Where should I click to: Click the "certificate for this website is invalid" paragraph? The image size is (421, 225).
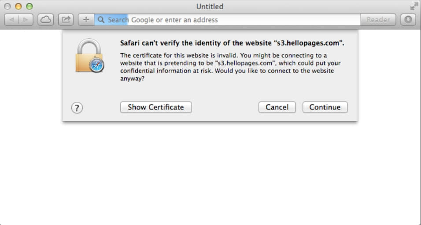coord(230,67)
